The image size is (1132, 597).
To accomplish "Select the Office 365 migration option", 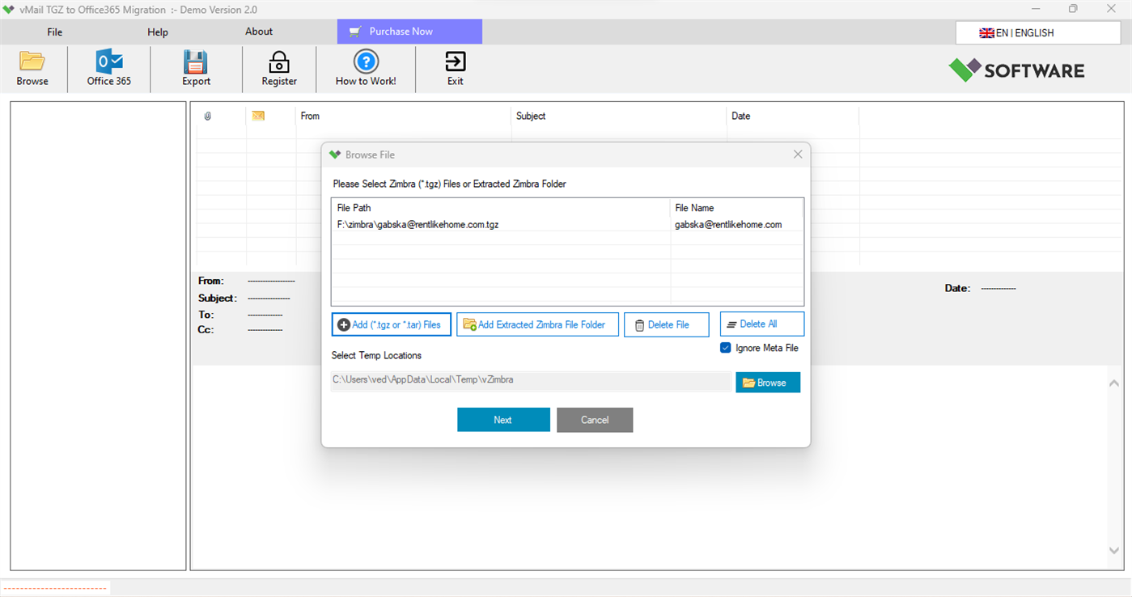I will click(108, 68).
